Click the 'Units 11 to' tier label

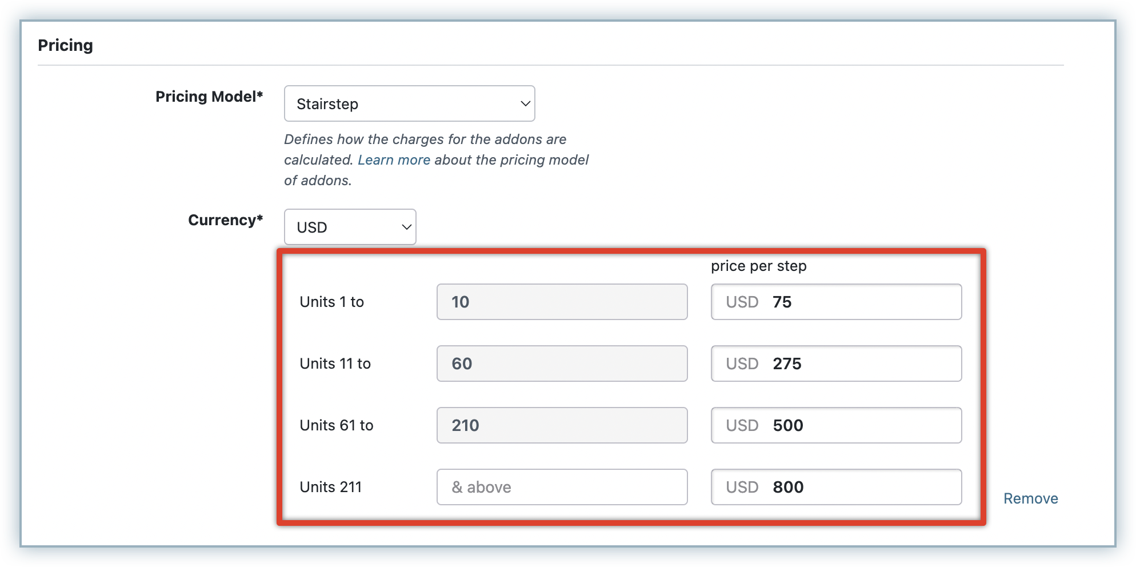[x=335, y=364]
